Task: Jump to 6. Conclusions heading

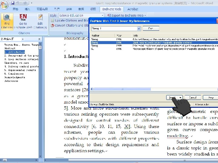Action: [x=14, y=74]
